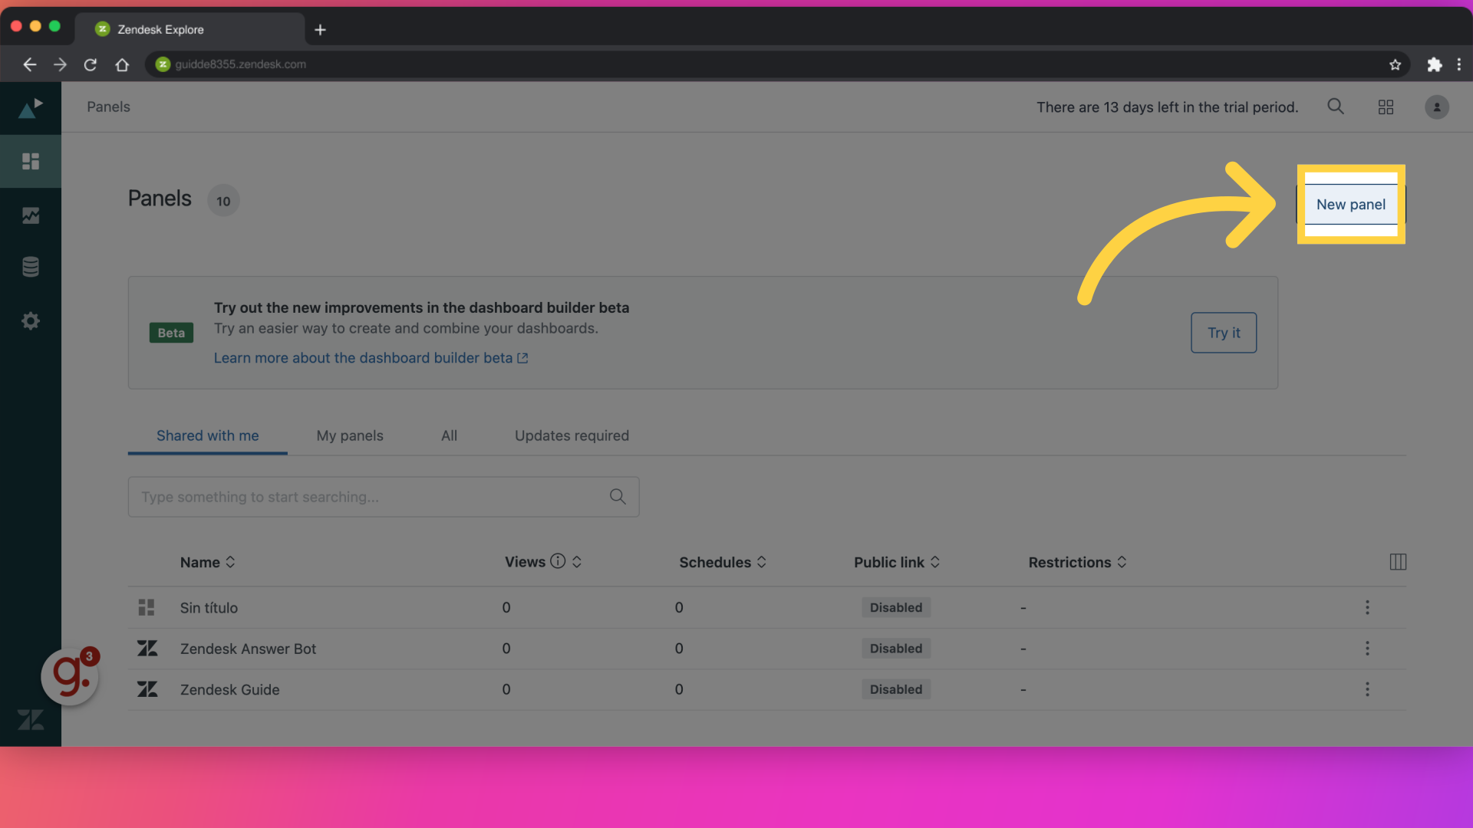Switch to the My panels tab
The width and height of the screenshot is (1473, 828).
(350, 435)
